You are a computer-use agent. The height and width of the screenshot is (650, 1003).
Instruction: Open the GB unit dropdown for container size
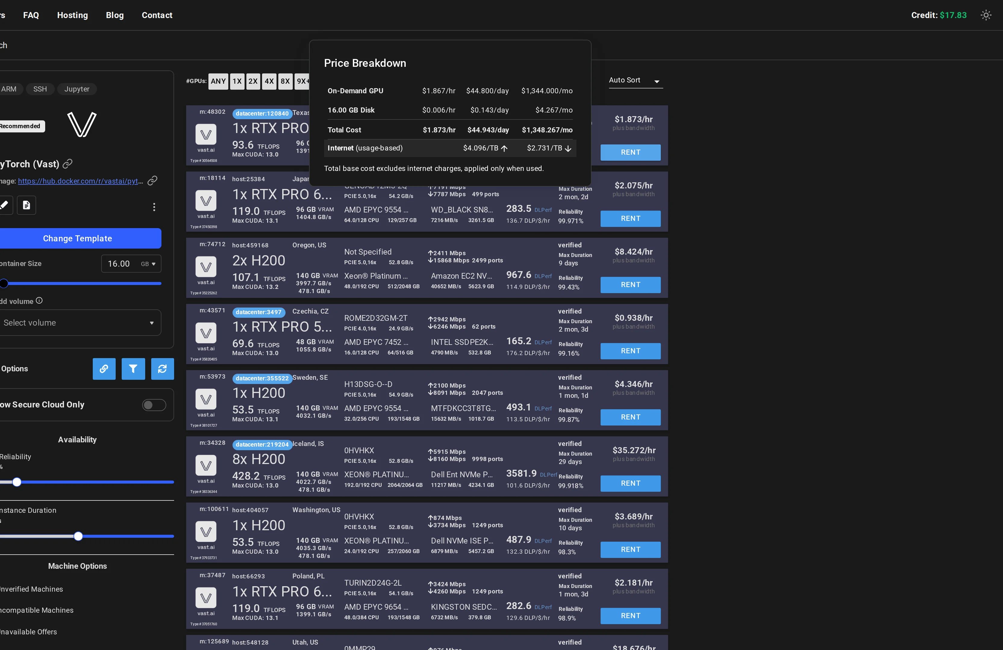[148, 264]
